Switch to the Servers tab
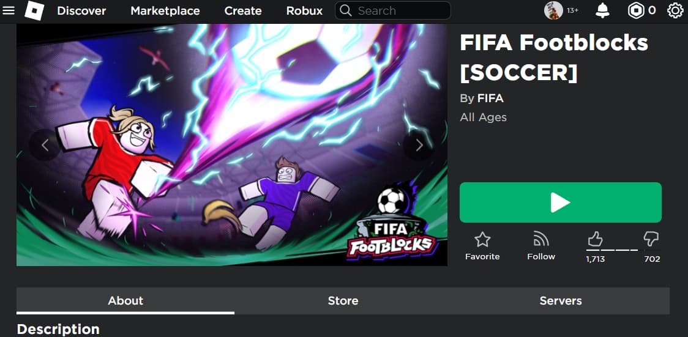This screenshot has width=688, height=337. click(561, 301)
